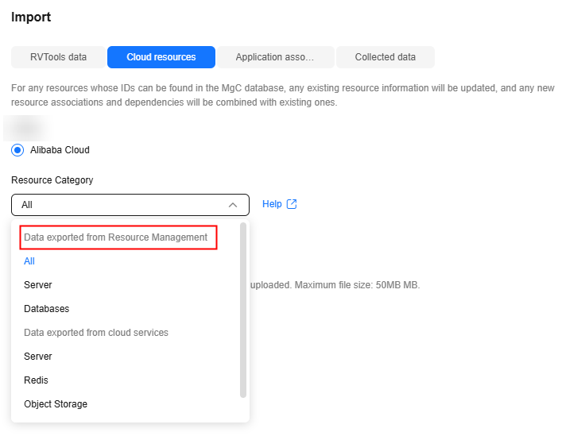Open the Application asso... tab
Image resolution: width=581 pixels, height=436 pixels.
[x=275, y=57]
